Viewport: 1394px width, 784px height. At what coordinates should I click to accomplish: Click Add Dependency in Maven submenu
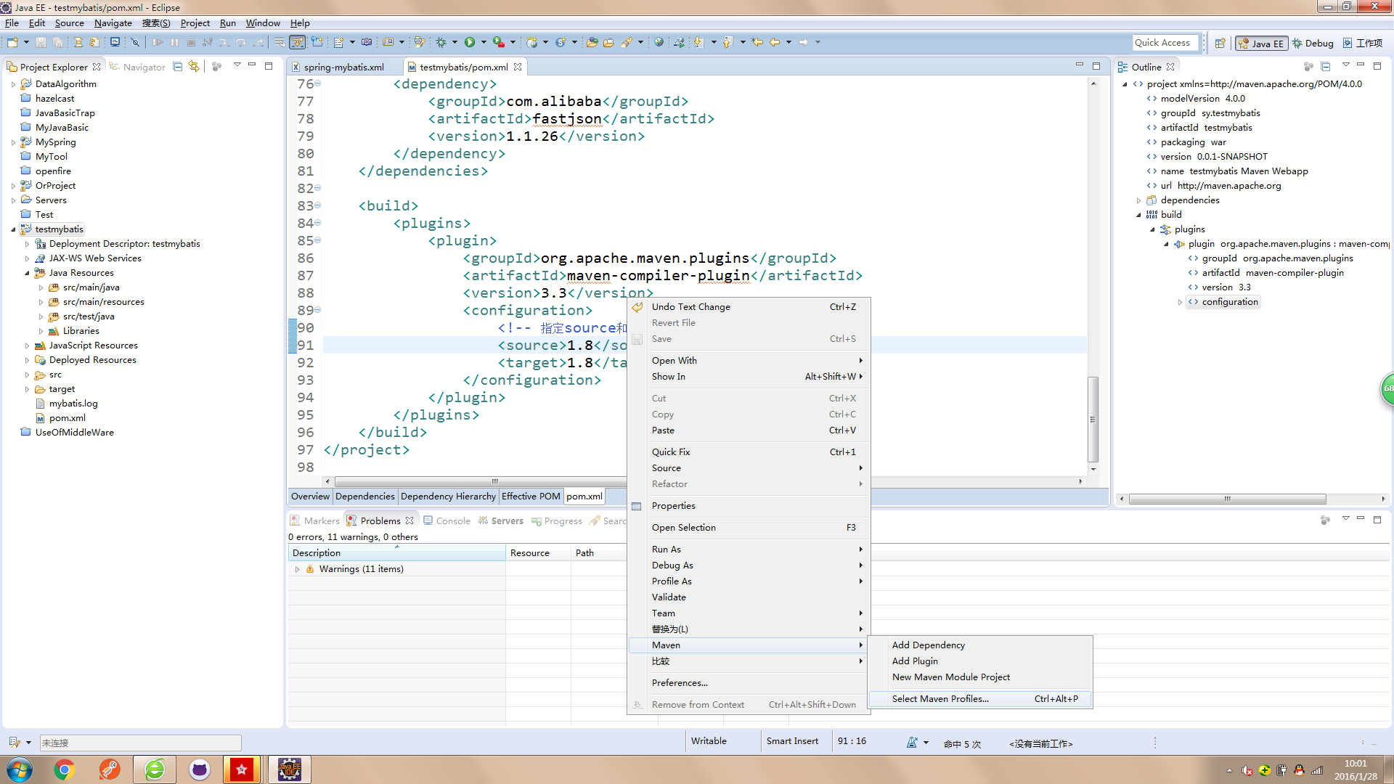coord(928,645)
